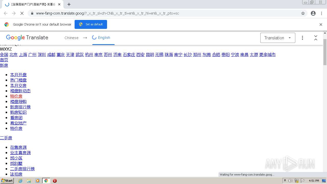Open the 广州 city link
The height and width of the screenshot is (184, 327).
pyautogui.click(x=32, y=54)
